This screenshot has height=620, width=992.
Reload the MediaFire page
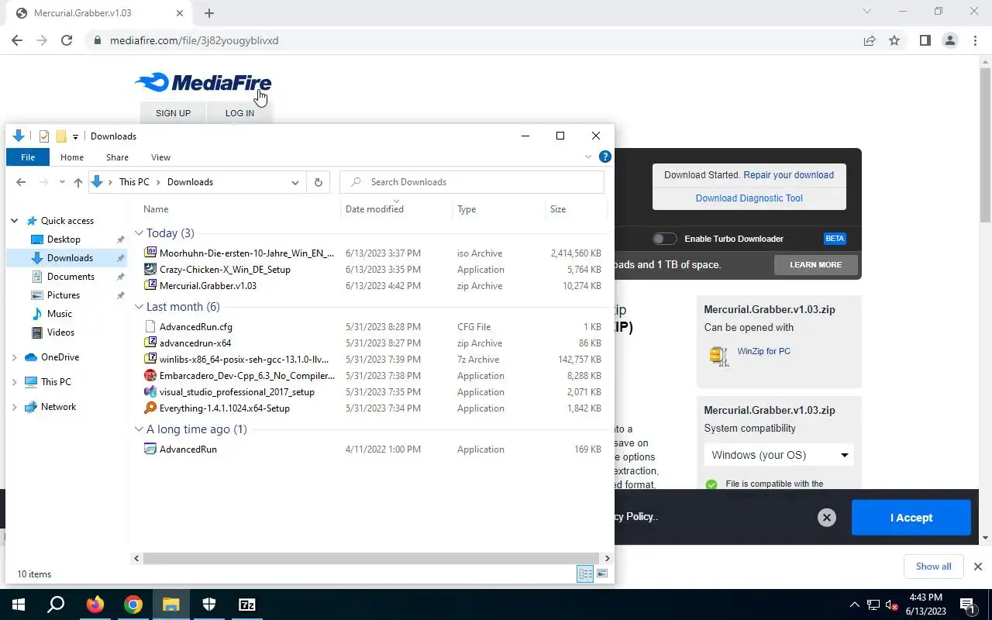click(x=67, y=40)
